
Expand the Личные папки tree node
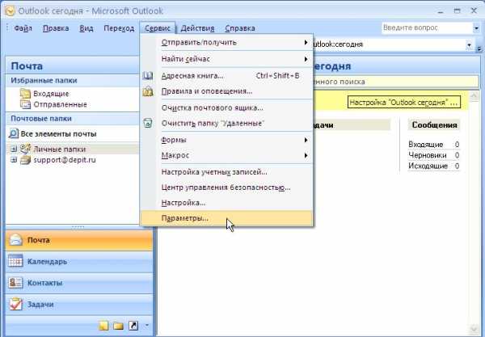point(13,149)
